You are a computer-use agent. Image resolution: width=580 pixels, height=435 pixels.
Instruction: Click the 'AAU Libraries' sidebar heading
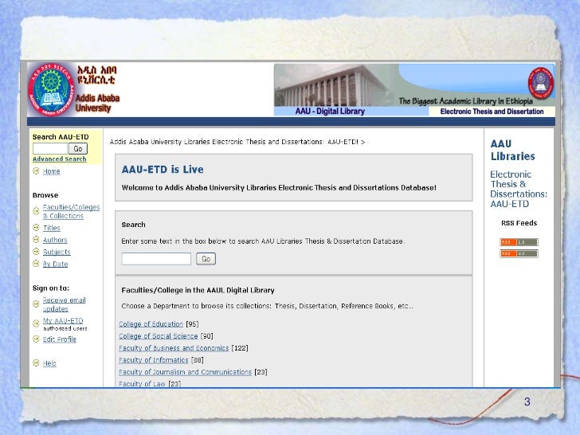click(x=513, y=150)
